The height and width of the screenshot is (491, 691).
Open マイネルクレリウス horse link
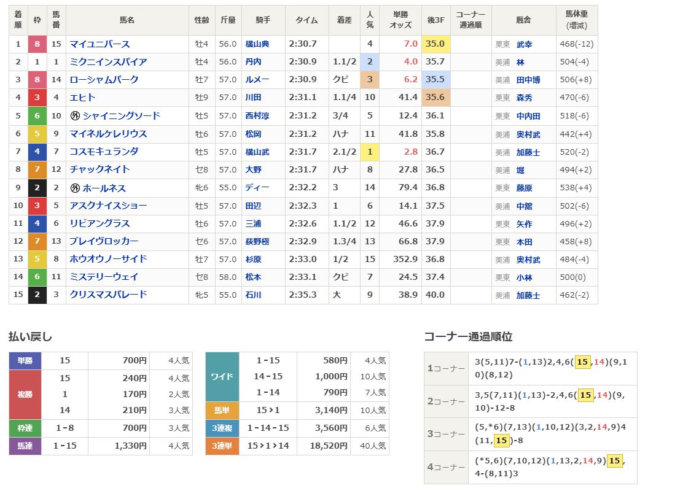108,134
